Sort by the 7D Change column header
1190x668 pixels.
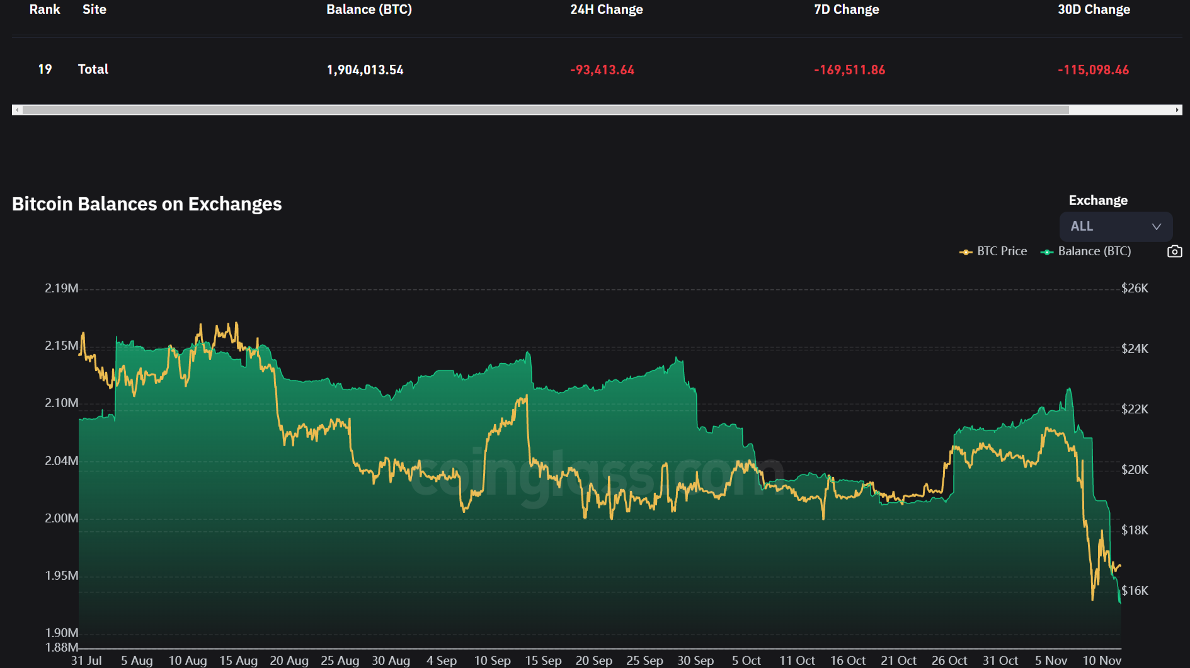point(847,9)
